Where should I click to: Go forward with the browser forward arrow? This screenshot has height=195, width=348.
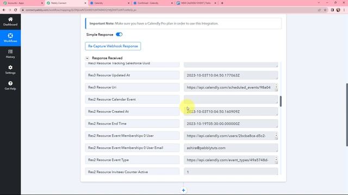[x=10, y=10]
